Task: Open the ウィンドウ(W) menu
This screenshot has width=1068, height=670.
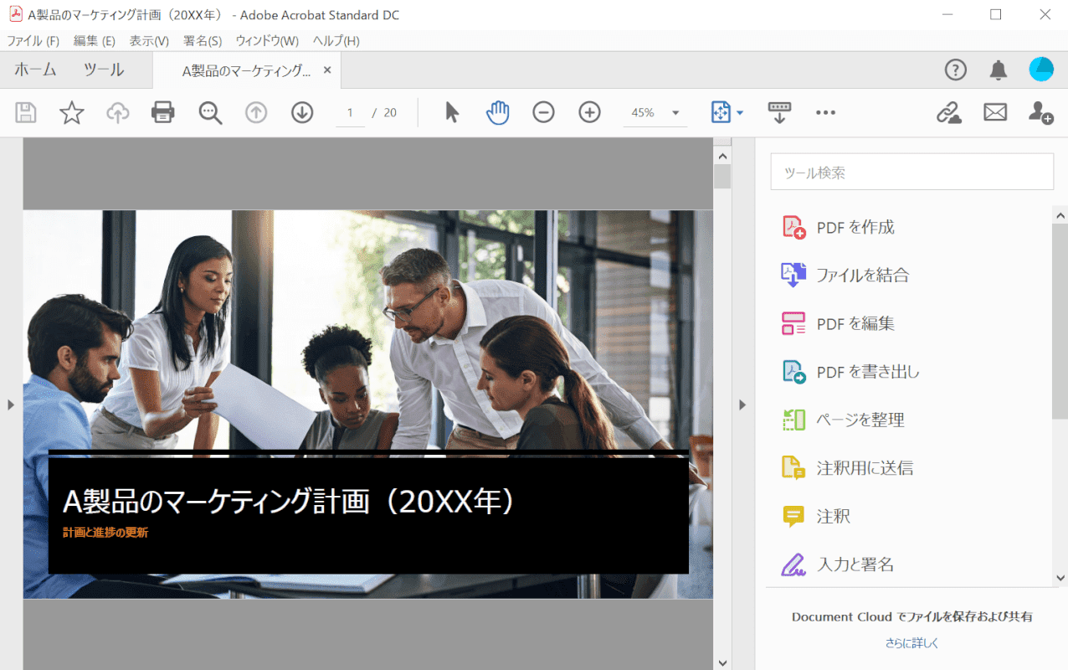Action: pos(267,41)
